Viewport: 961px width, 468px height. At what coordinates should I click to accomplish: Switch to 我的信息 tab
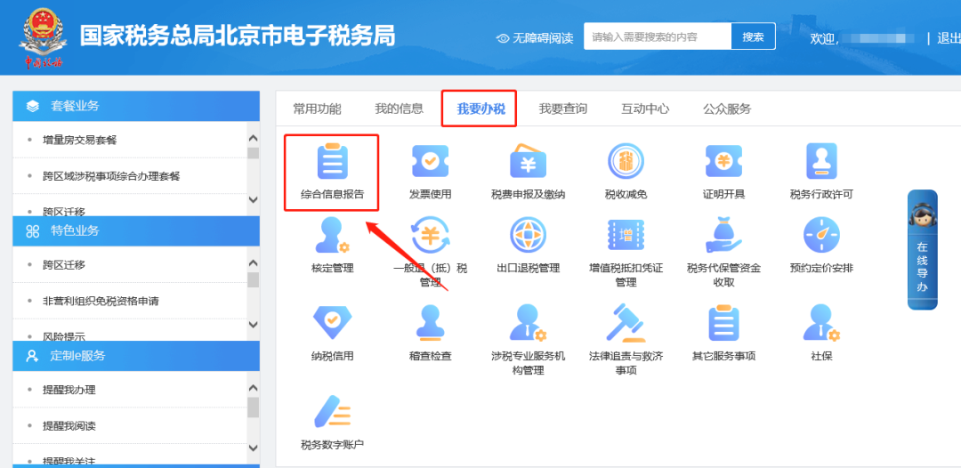pyautogui.click(x=399, y=109)
